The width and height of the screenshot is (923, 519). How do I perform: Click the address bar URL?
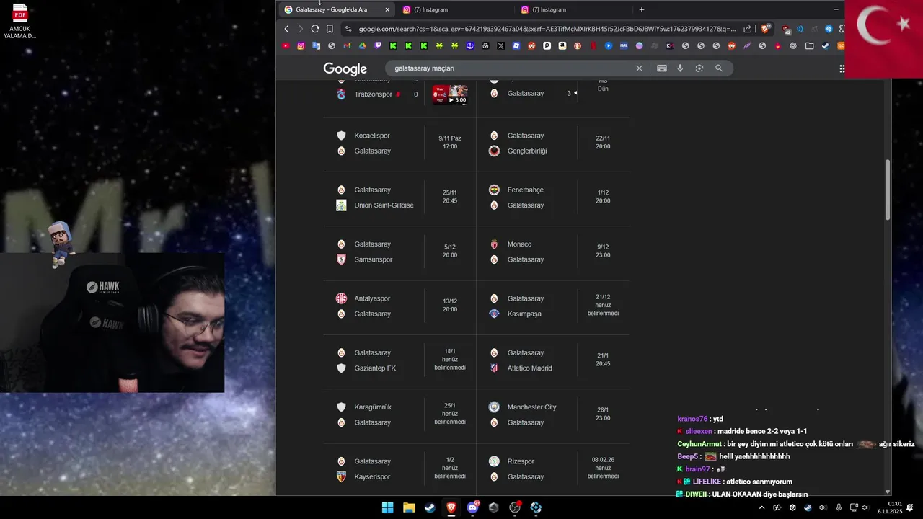click(547, 29)
